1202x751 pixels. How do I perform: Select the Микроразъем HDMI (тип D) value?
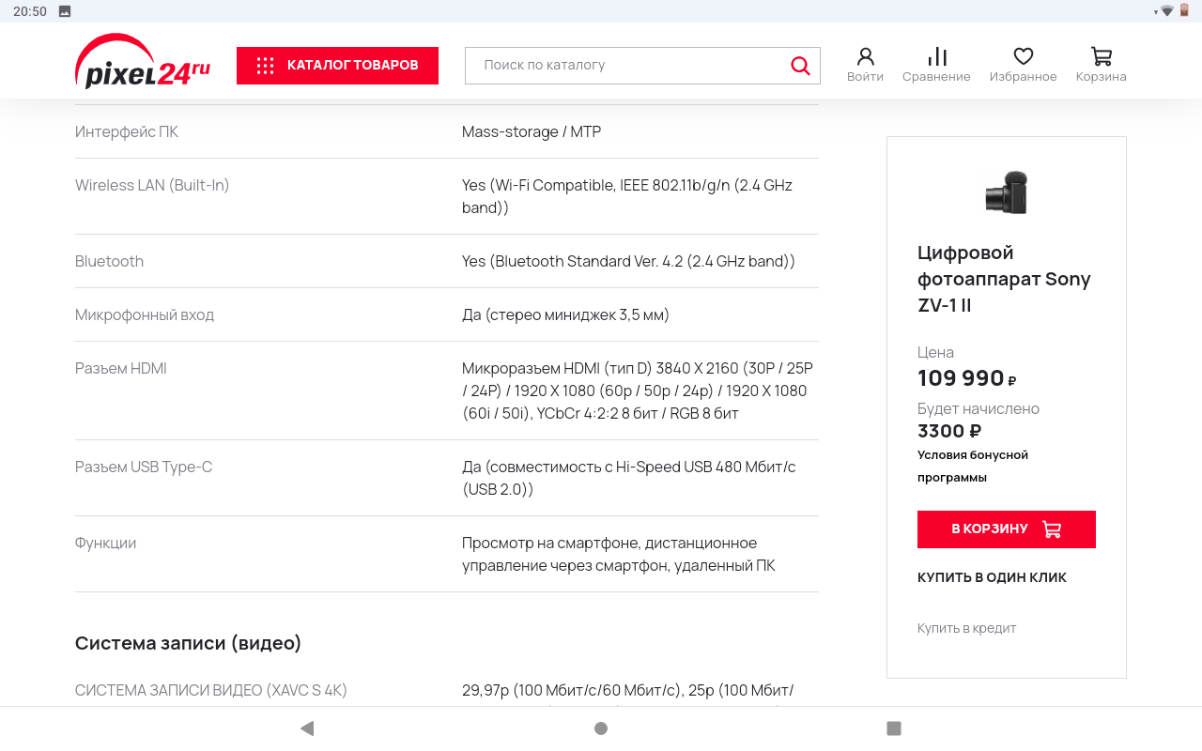[638, 391]
